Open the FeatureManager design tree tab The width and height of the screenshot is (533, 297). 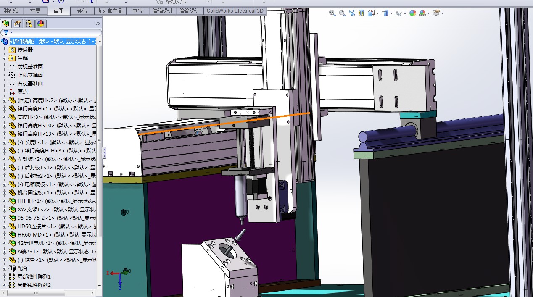pos(5,24)
